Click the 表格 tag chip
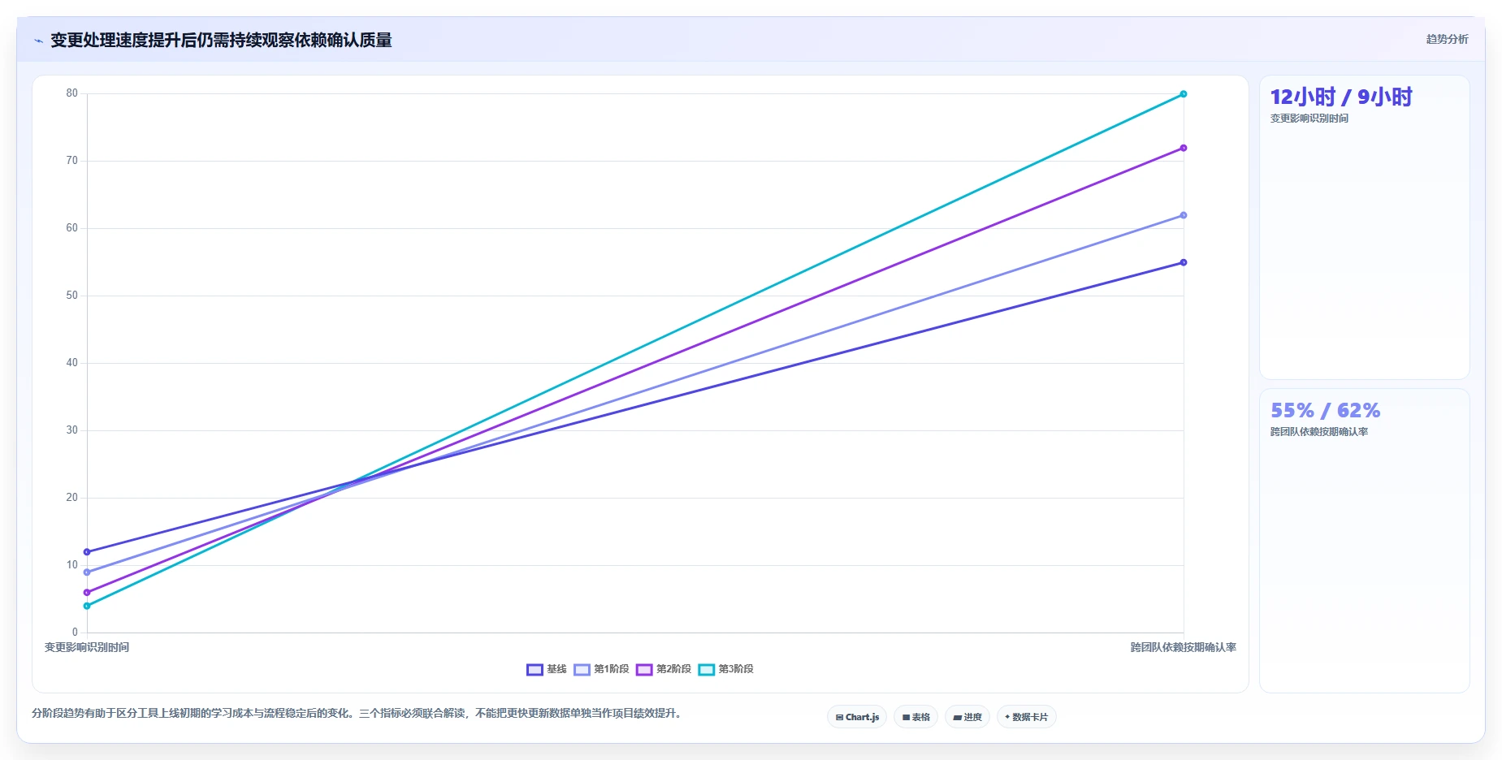1502x760 pixels. (916, 717)
